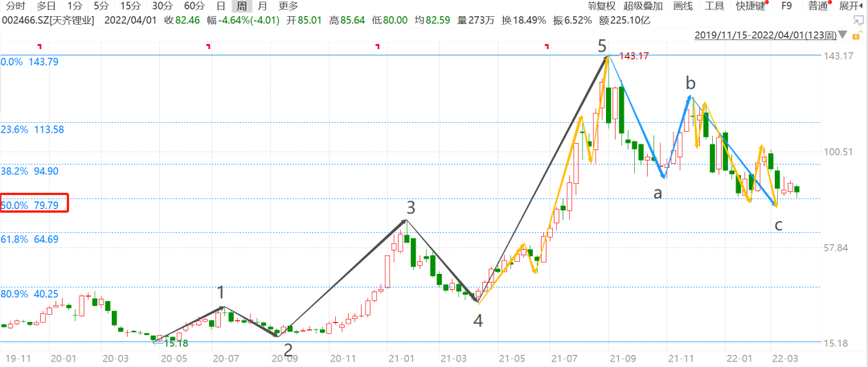The image size is (868, 367).
Task: Open the date range dropdown triangle
Action: (841, 36)
